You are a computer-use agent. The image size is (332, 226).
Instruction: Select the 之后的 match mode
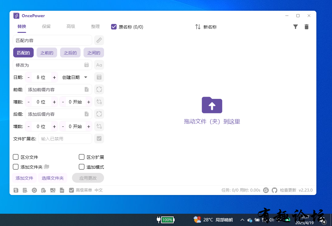70,53
